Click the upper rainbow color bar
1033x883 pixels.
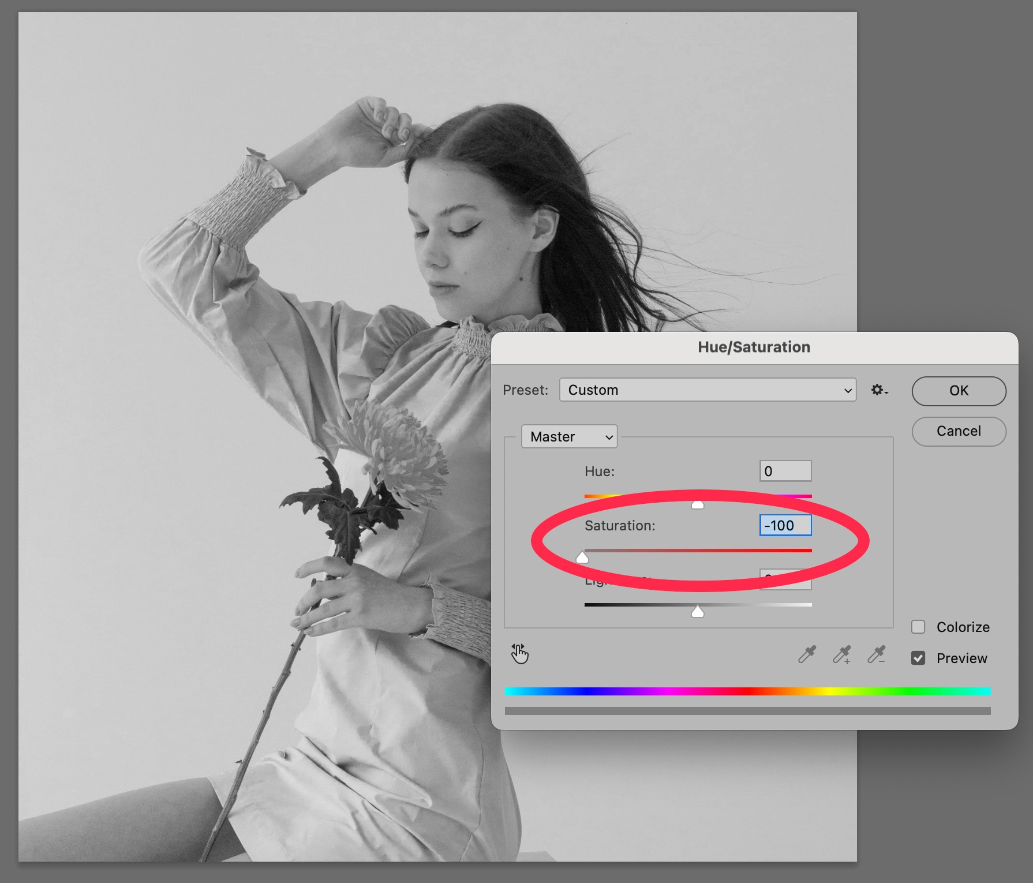(x=747, y=691)
